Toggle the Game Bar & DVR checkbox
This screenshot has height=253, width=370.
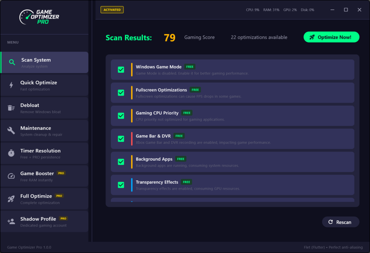[x=121, y=139]
